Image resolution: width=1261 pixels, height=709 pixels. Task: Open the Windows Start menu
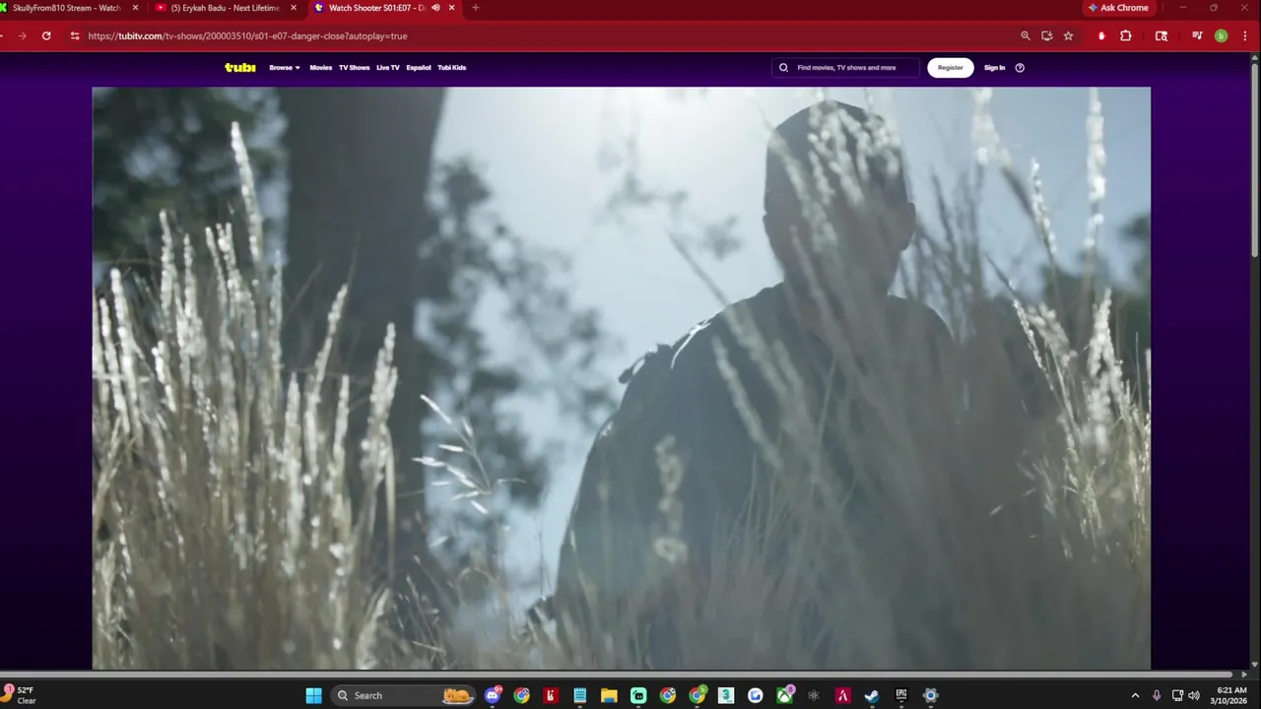coord(313,695)
